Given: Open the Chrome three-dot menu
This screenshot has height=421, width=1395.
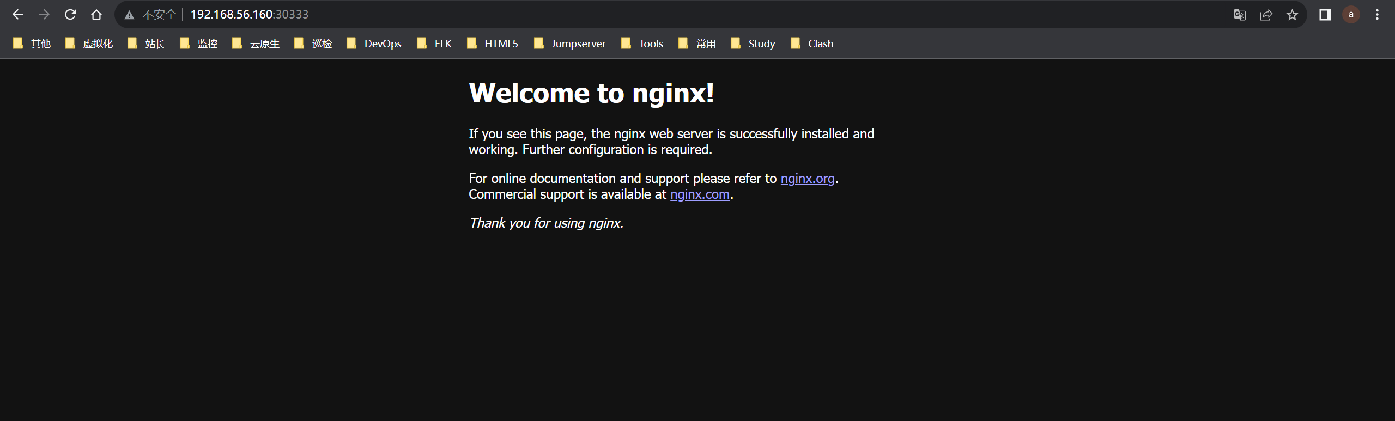Looking at the screenshot, I should coord(1377,15).
